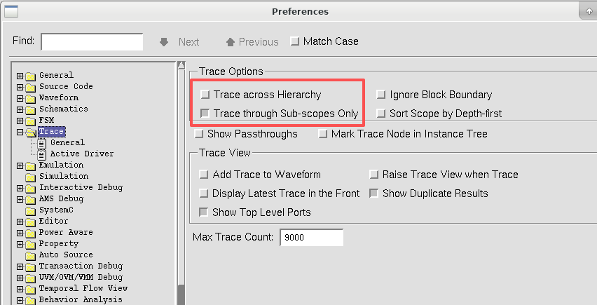Click the Simulation folder icon
Viewport: 597px width, 305px height.
click(30, 176)
